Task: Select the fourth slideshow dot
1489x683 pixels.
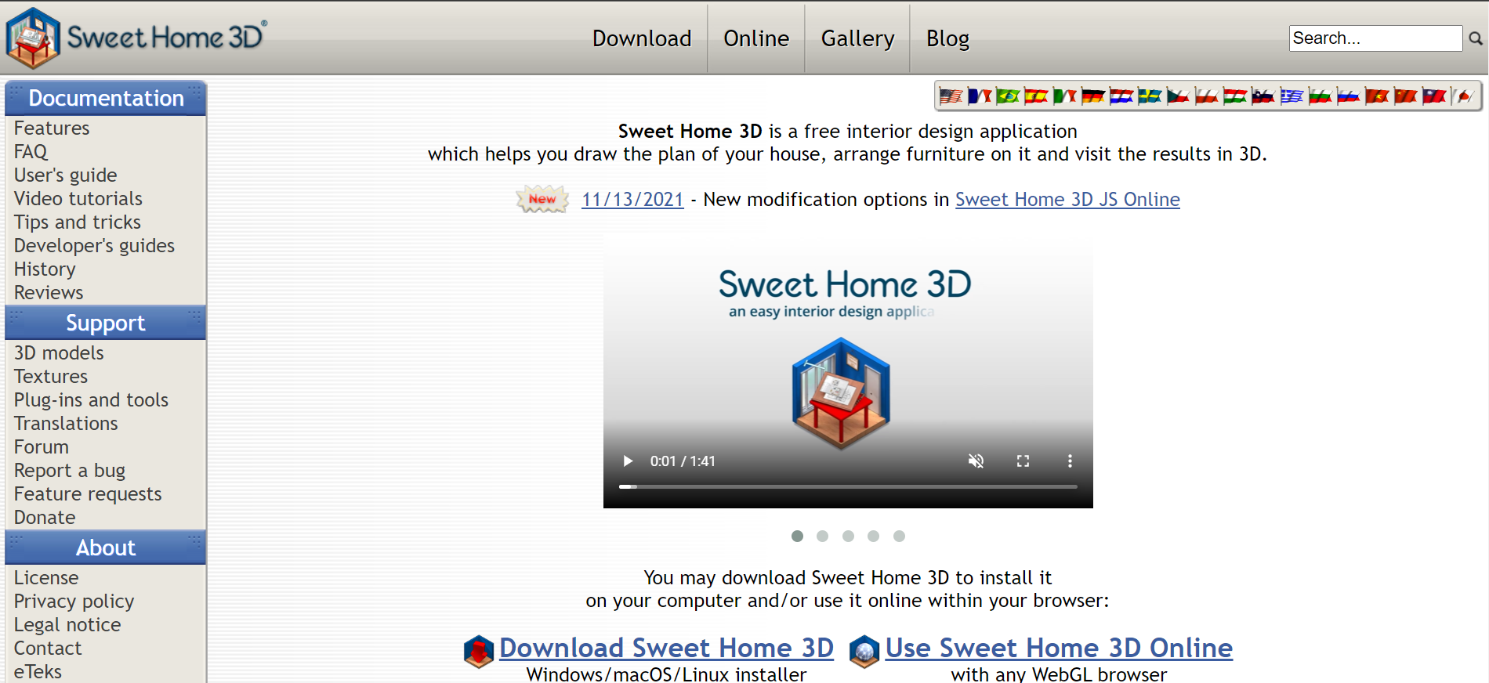Action: click(873, 536)
